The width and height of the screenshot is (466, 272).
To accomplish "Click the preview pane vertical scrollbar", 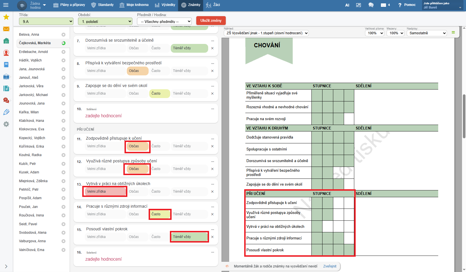I will point(464,116).
